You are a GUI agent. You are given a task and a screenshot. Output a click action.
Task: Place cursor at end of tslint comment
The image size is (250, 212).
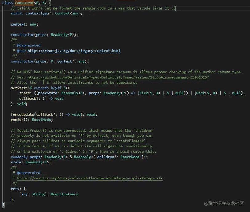tap(175, 8)
